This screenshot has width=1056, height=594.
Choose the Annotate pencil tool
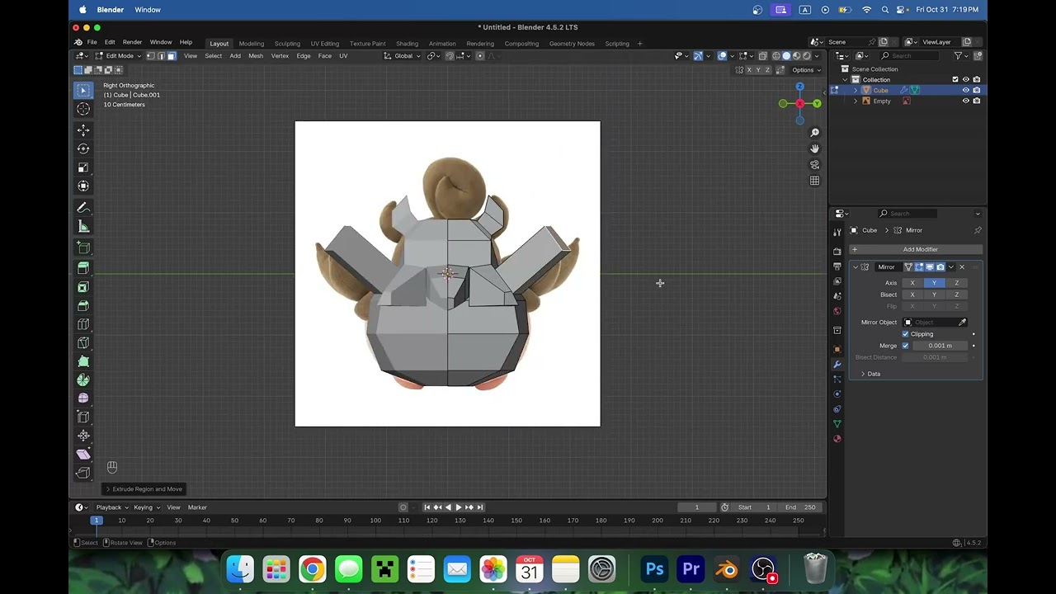point(83,208)
